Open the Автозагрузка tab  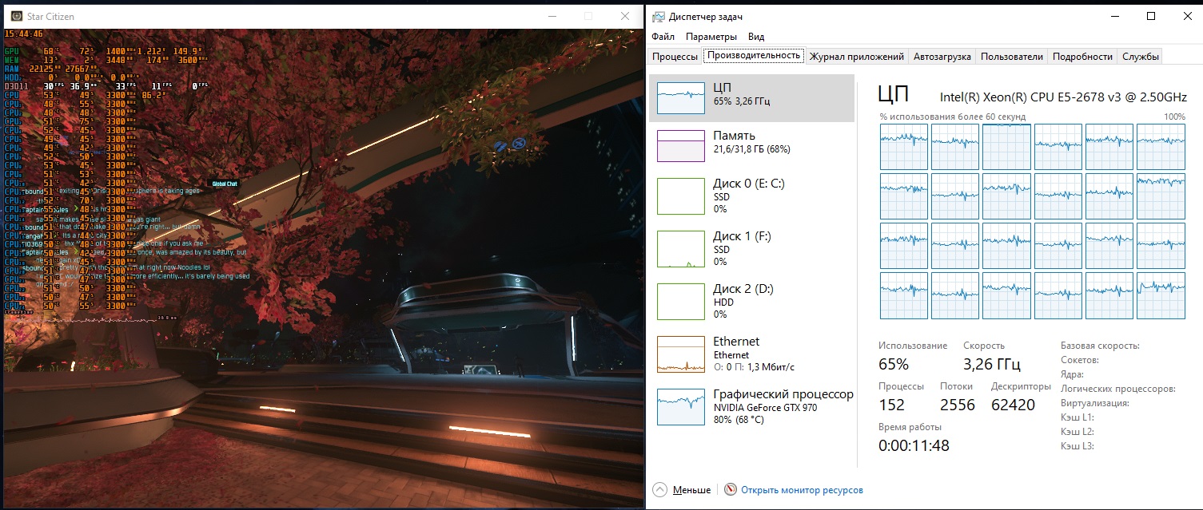(942, 56)
